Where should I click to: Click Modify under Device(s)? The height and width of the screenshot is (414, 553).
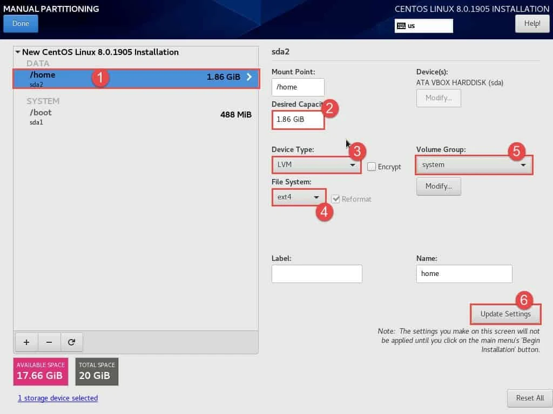(x=439, y=98)
